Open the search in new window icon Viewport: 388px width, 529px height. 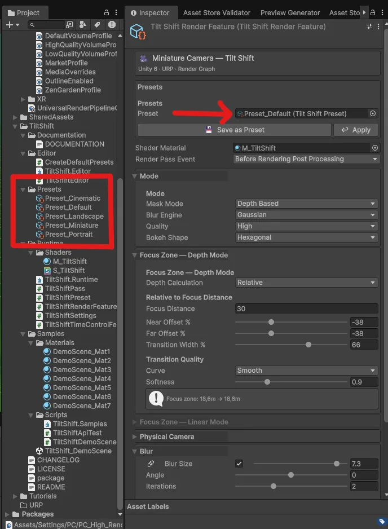point(69,25)
